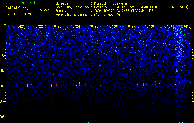
Task: Click the 0428 time marker
Action: click(x=150, y=26)
